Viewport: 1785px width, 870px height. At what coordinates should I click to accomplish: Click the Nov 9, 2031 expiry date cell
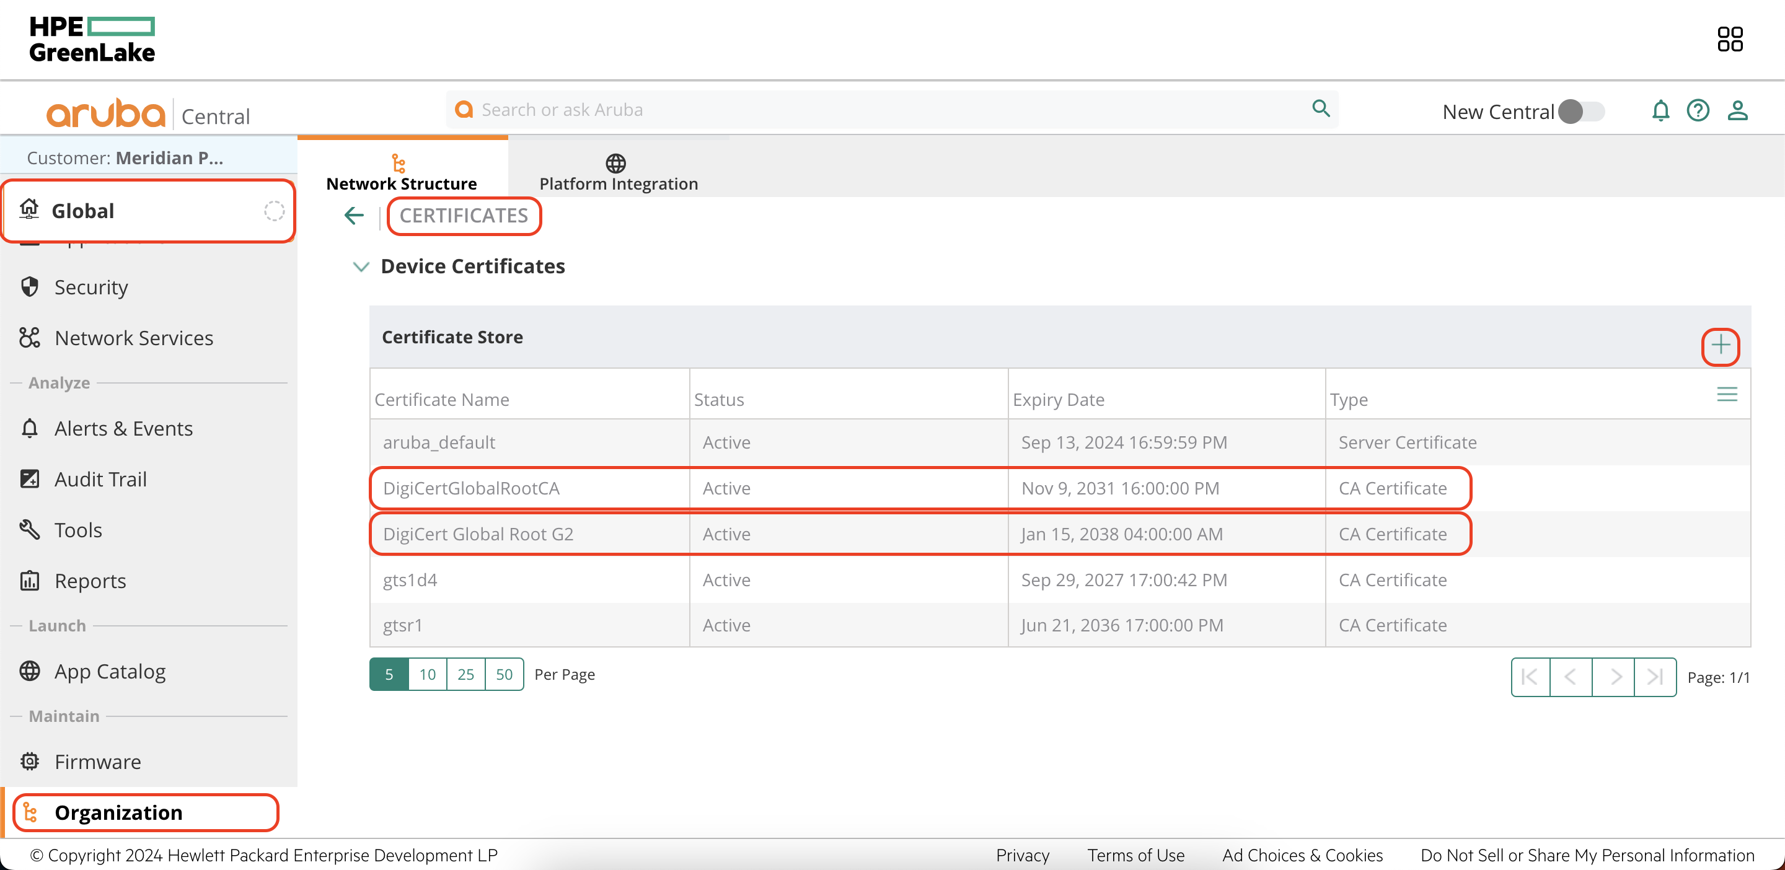pyautogui.click(x=1120, y=488)
